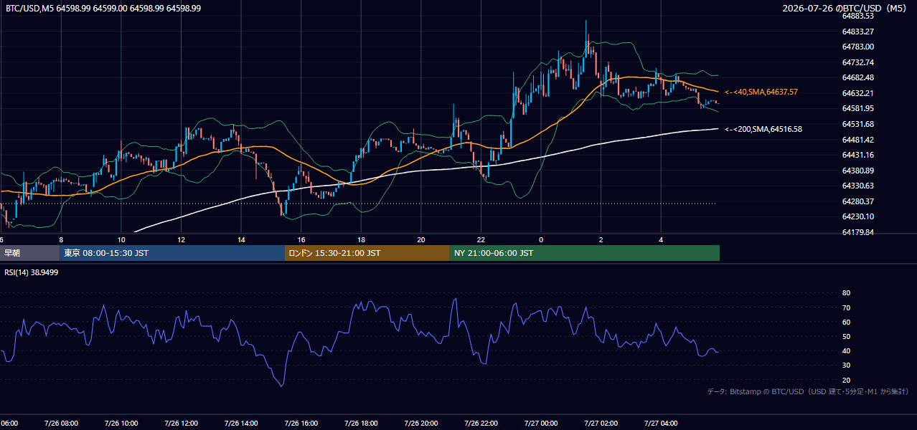Click price axis value 64280.37

(x=857, y=201)
